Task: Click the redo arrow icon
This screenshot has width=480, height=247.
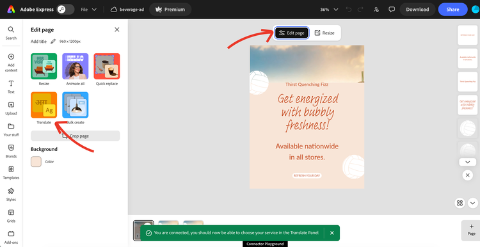Action: click(x=361, y=10)
